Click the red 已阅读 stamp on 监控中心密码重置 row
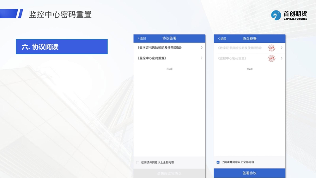 [x=271, y=58]
